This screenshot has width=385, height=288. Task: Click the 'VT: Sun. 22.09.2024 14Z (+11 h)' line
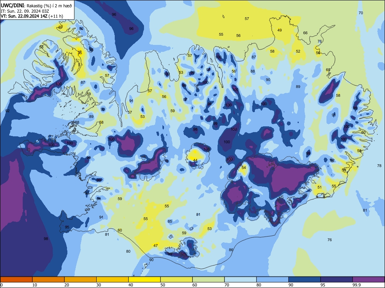pyautogui.click(x=32, y=16)
